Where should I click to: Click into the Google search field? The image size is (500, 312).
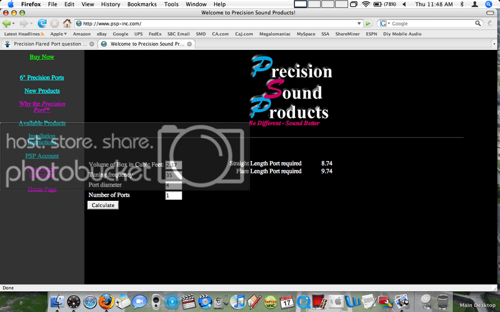[x=432, y=24]
